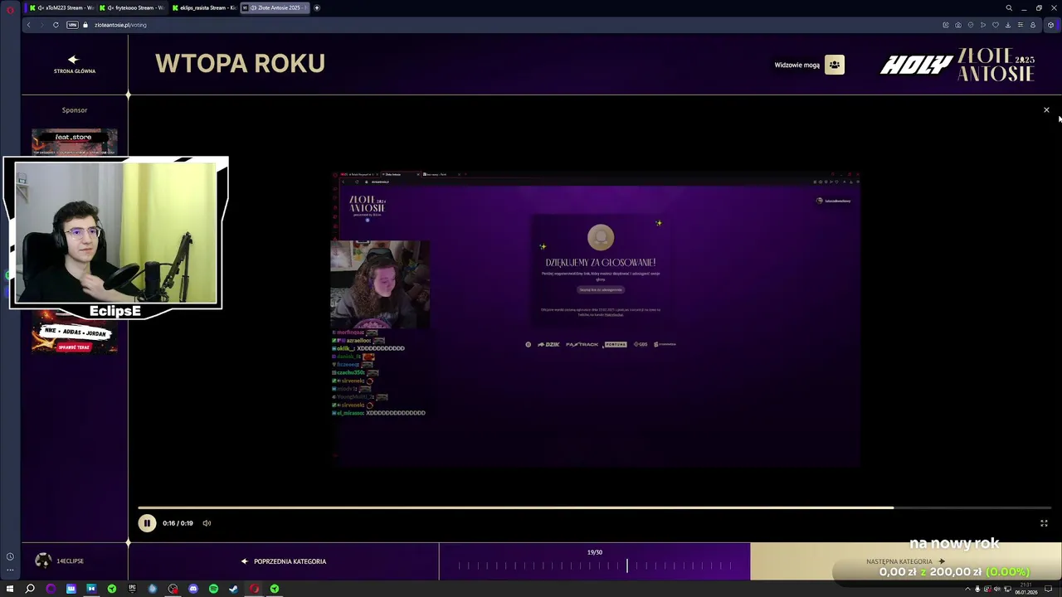Image resolution: width=1062 pixels, height=597 pixels.
Task: Select the Złote Antosie 2025 tab
Action: pos(274,7)
